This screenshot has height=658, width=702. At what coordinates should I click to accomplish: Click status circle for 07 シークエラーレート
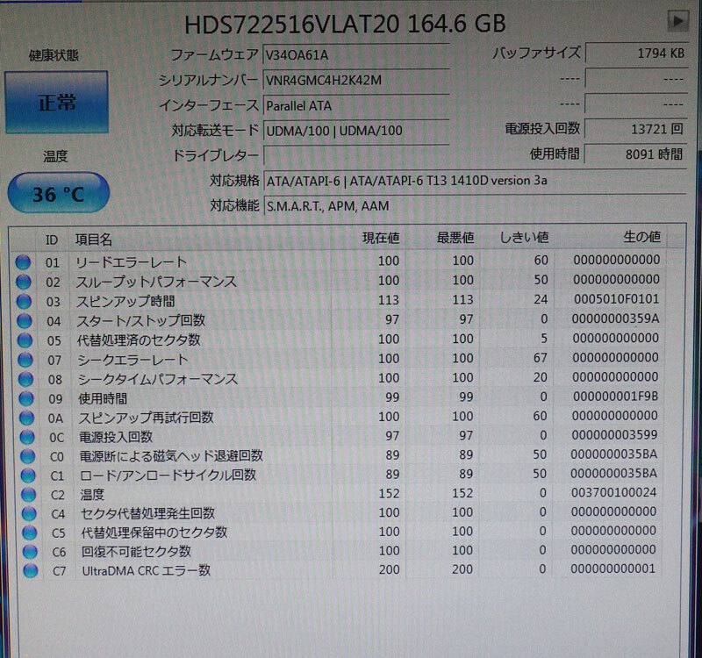coord(25,360)
